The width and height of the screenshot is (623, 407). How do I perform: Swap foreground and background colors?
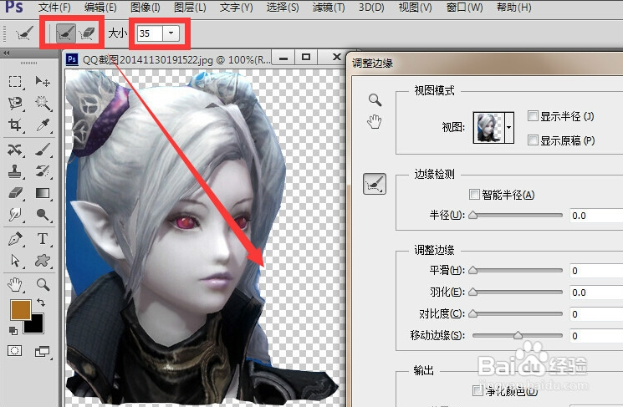pos(41,303)
